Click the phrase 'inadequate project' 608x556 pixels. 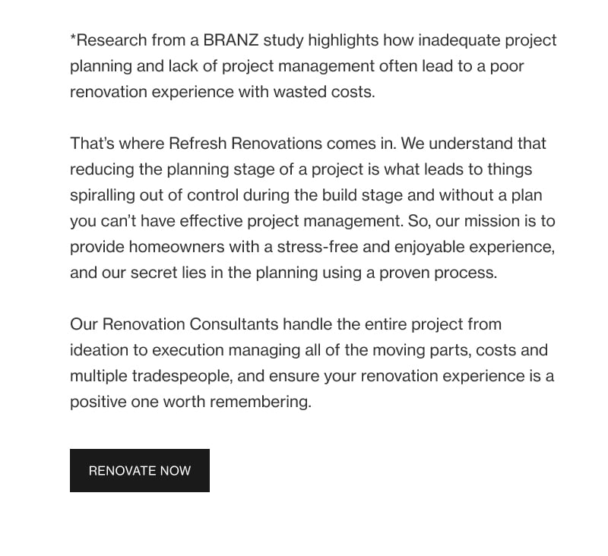point(487,40)
